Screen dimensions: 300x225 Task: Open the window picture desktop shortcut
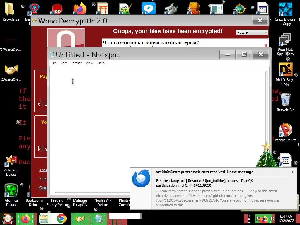pyautogui.click(x=217, y=9)
